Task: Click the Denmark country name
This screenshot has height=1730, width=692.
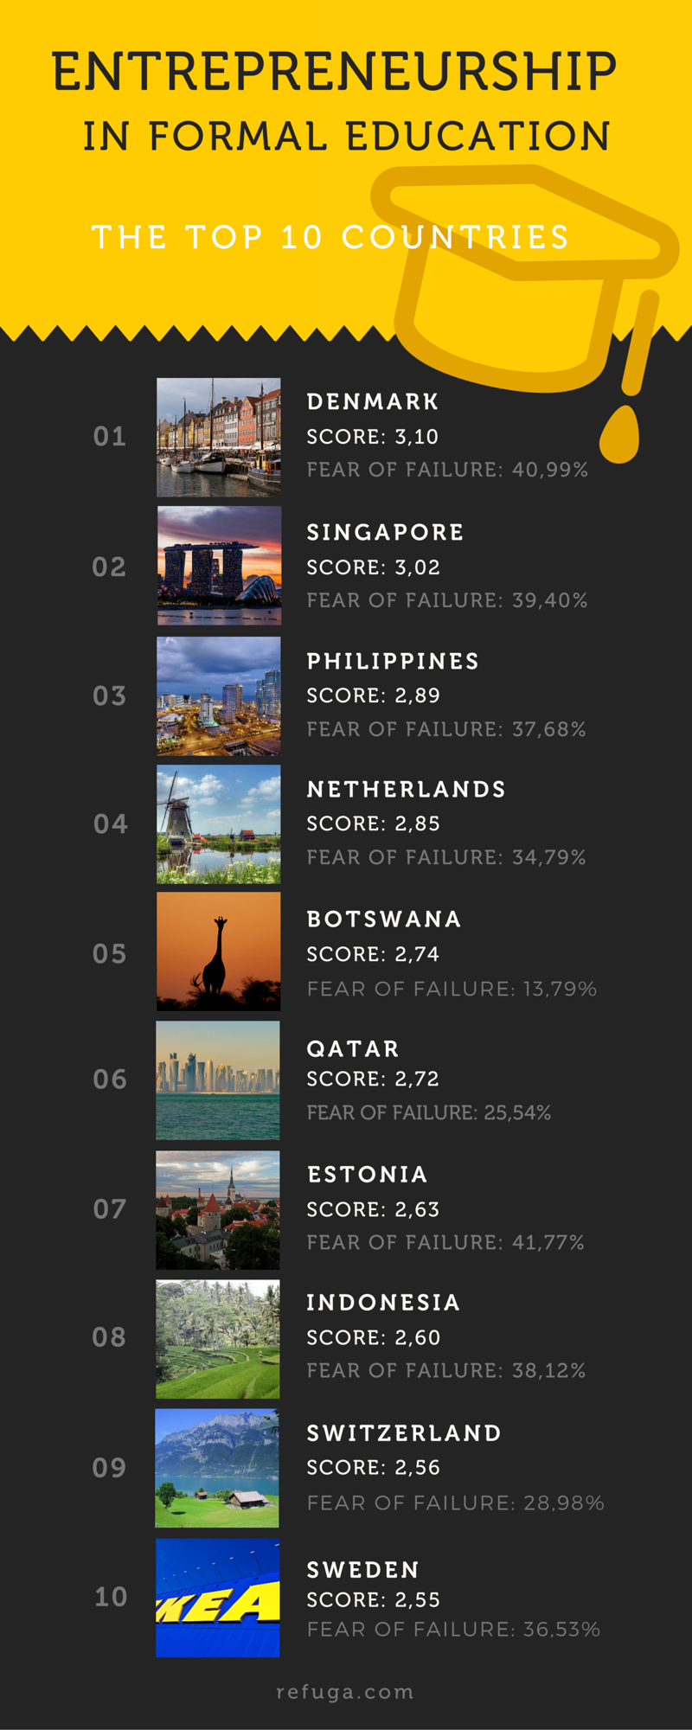Action: pos(373,401)
